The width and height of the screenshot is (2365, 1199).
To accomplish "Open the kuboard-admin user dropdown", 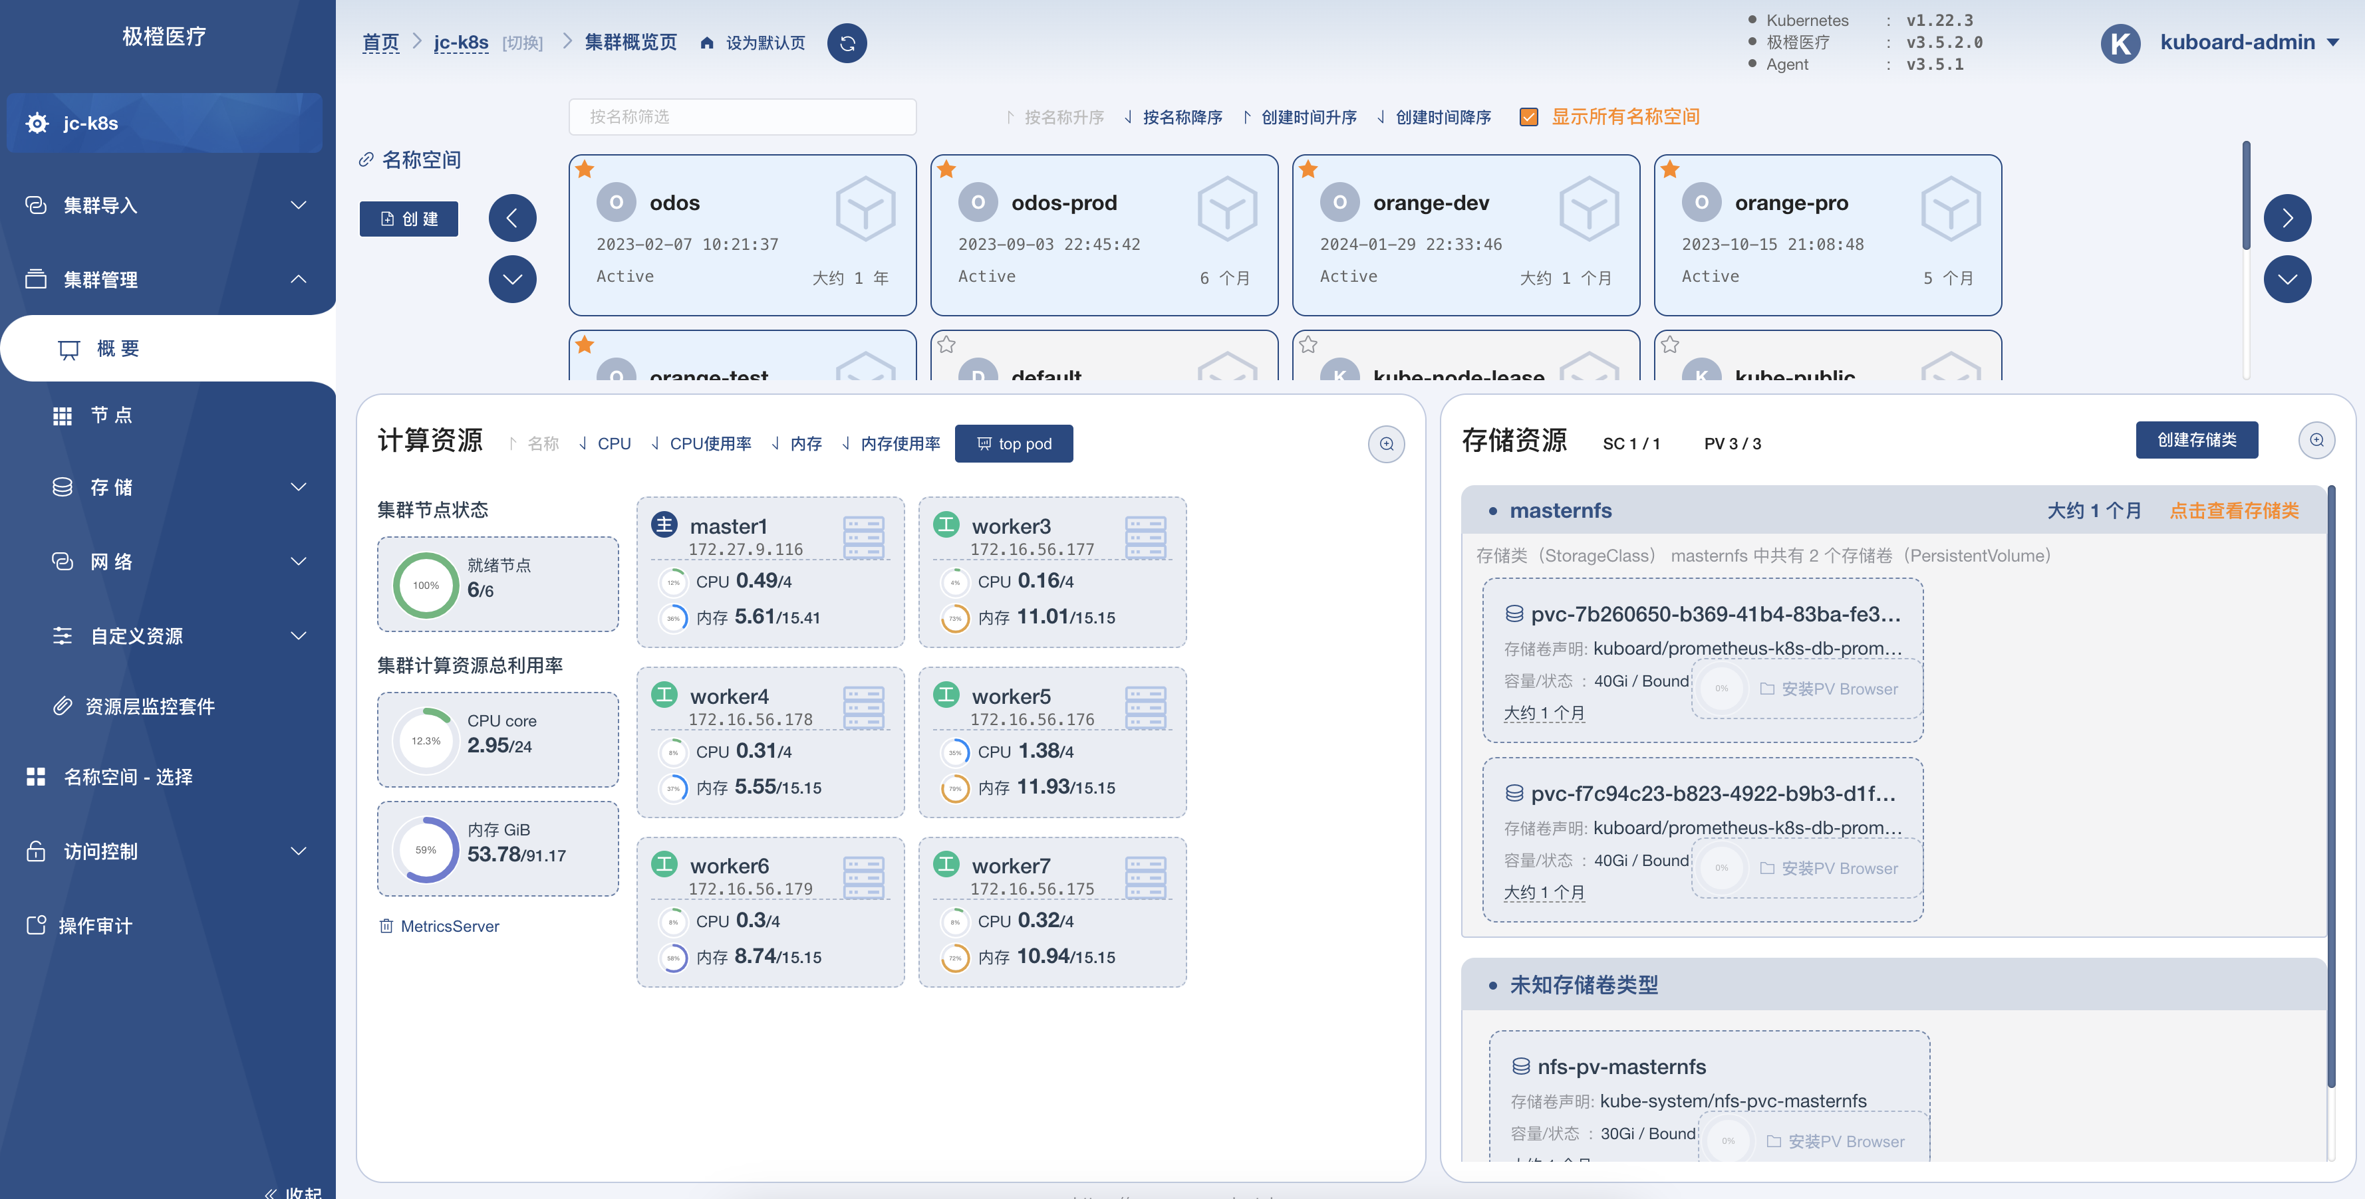I will coord(2249,42).
